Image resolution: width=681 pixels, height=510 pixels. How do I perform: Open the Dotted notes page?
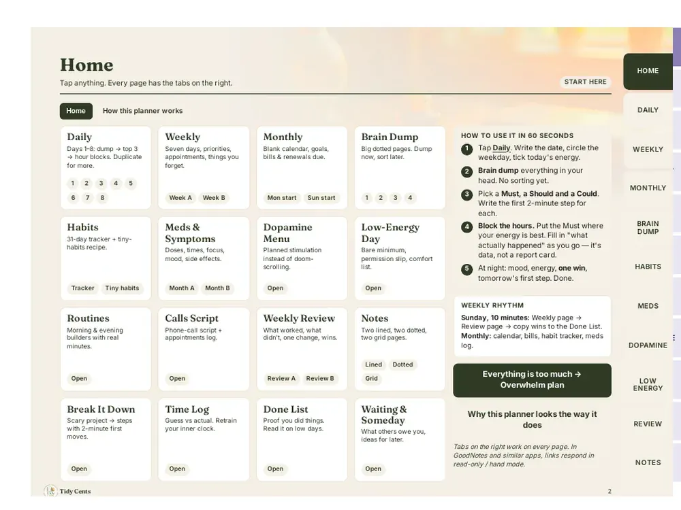(x=402, y=364)
